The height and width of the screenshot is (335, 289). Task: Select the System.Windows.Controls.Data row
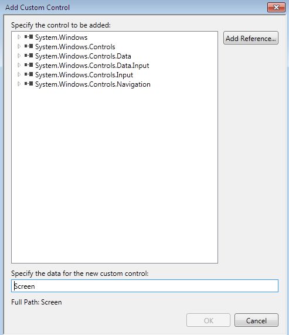[83, 56]
